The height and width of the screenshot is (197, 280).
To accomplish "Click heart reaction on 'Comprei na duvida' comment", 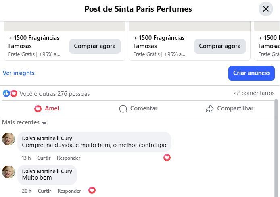I will coord(167,158).
